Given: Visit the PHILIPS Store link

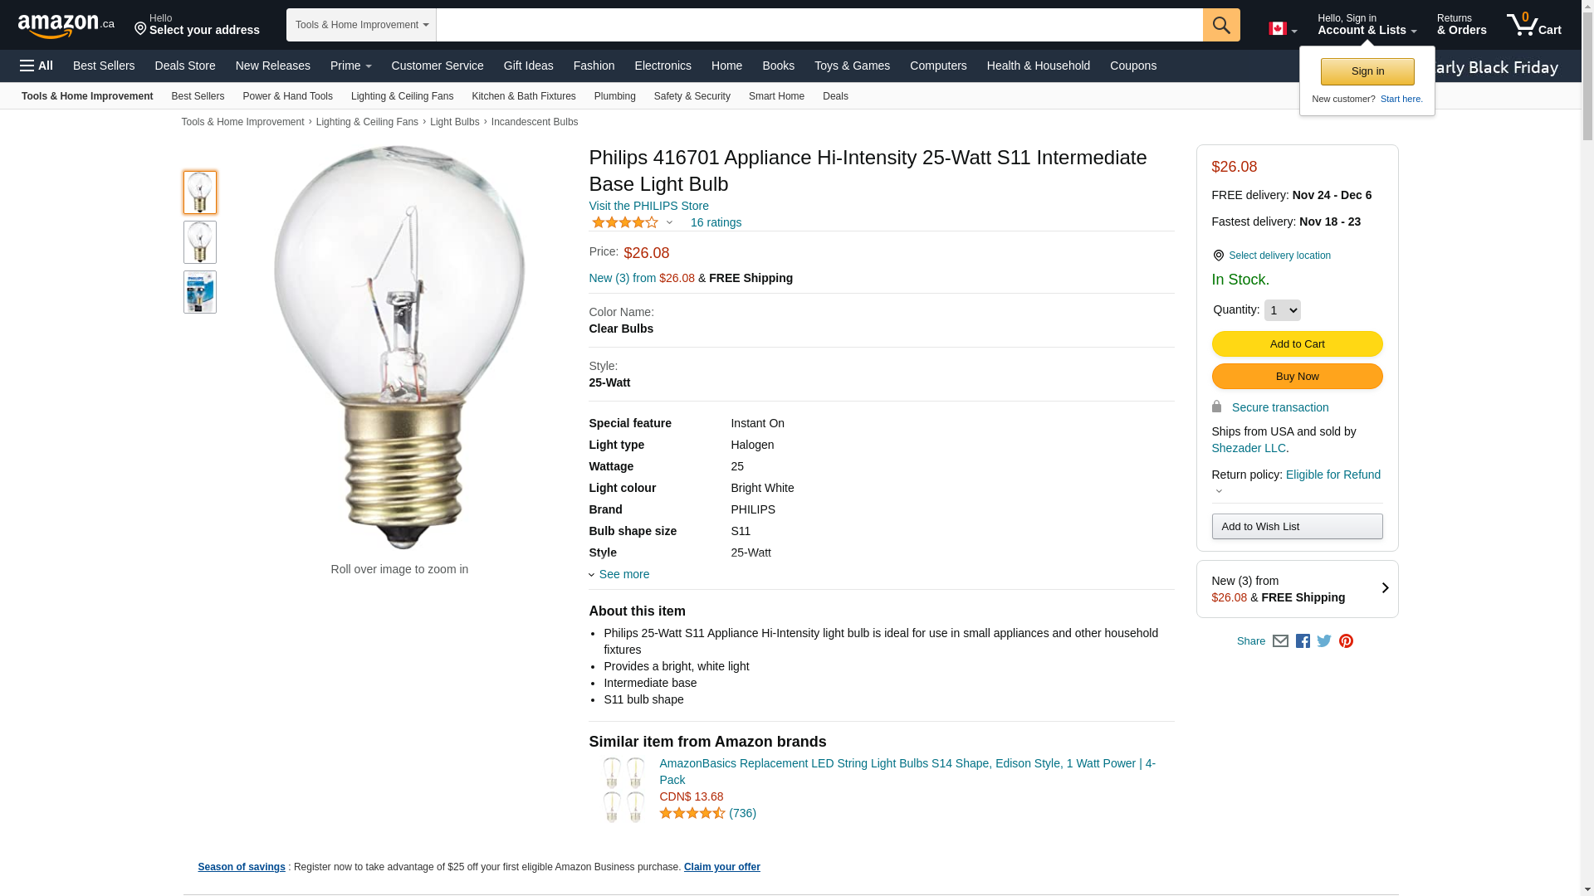Looking at the screenshot, I should coord(648,206).
